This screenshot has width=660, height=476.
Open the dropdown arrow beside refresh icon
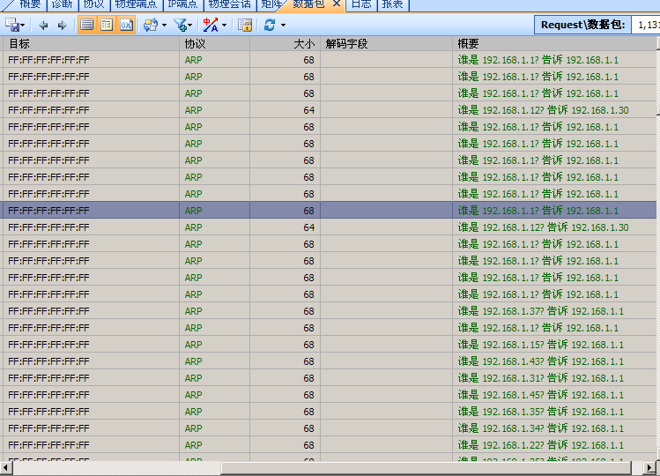coord(283,25)
